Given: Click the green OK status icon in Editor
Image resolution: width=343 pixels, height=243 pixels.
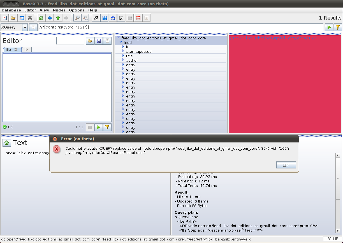Looking at the screenshot, I should (x=5, y=127).
